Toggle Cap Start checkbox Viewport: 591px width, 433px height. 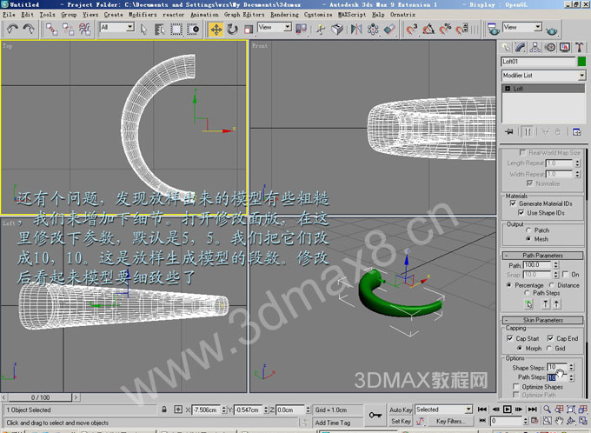[x=509, y=338]
